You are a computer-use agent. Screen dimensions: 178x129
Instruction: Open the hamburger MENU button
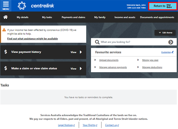click(6, 6)
